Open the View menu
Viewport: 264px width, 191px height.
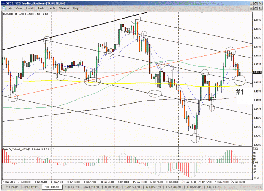click(19, 8)
